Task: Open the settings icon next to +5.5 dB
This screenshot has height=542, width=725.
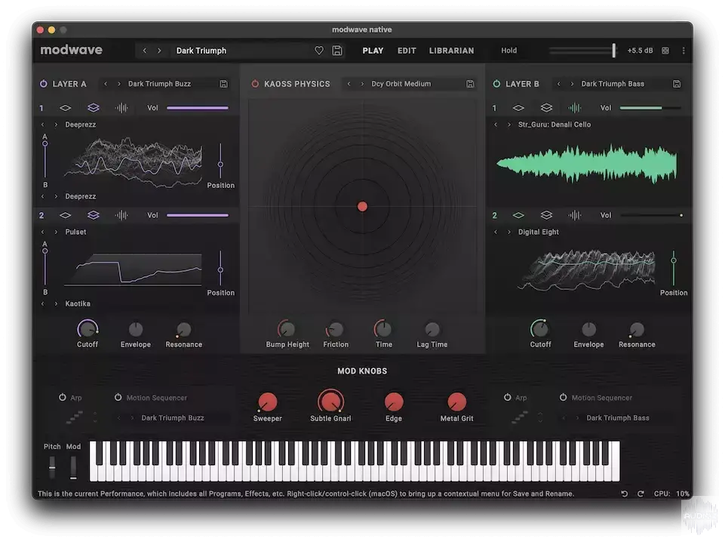Action: [665, 51]
